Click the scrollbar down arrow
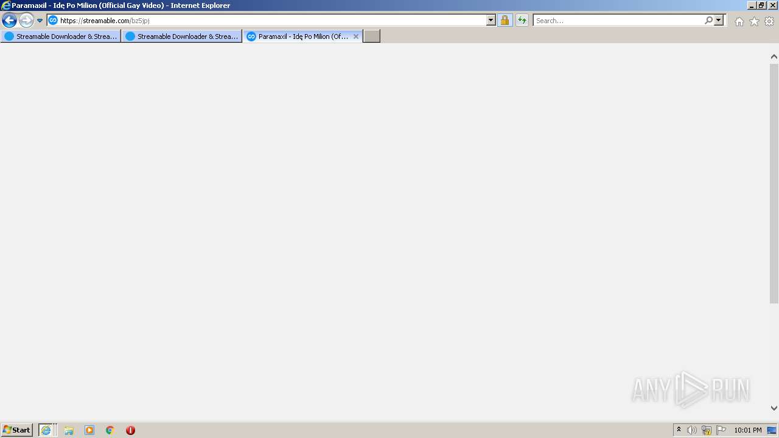Image resolution: width=779 pixels, height=438 pixels. 774,408
